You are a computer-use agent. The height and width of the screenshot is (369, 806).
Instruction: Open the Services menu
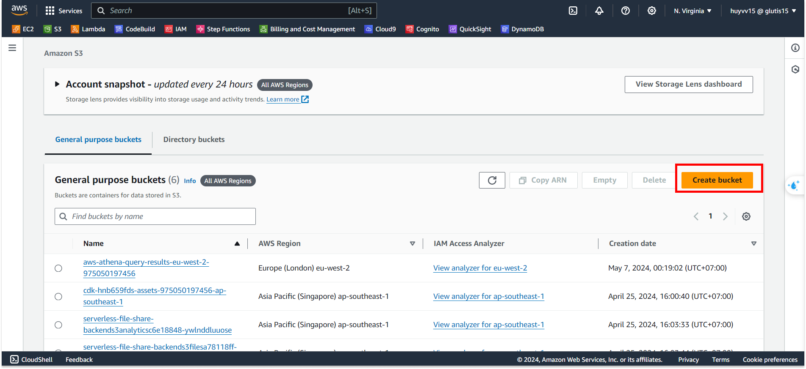pos(64,11)
